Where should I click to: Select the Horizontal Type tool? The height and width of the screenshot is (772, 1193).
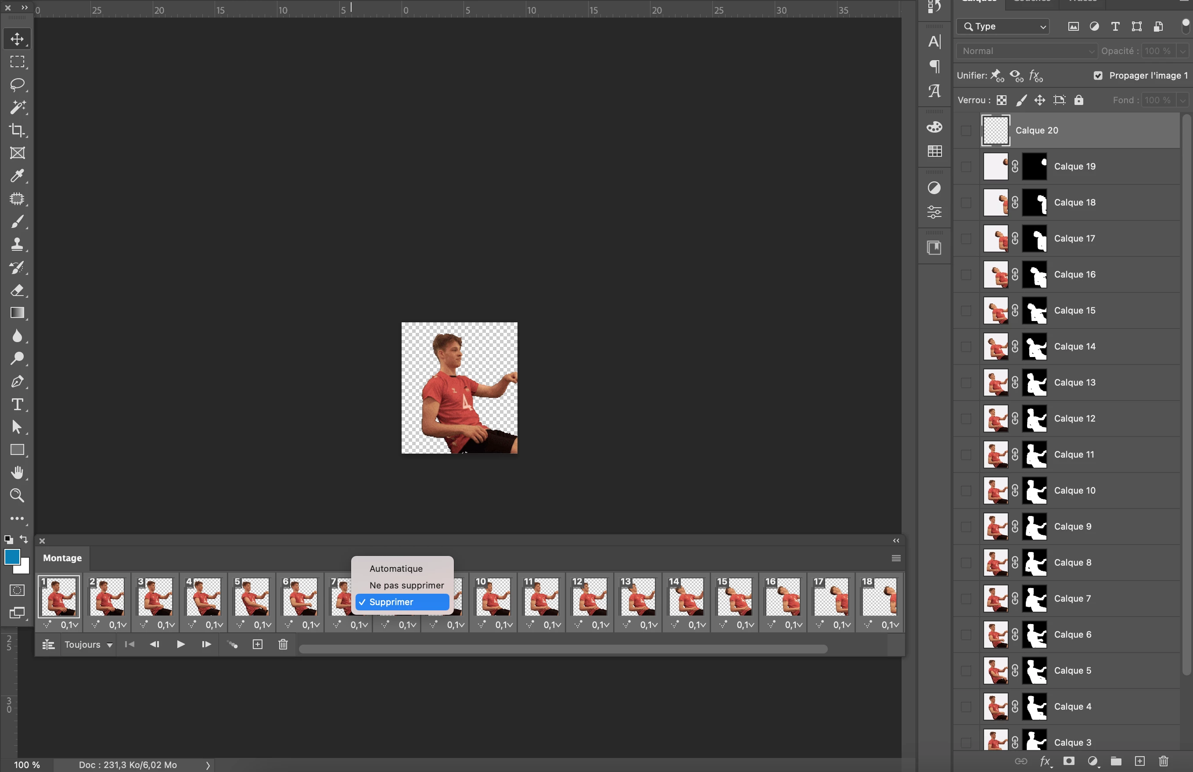pos(17,404)
